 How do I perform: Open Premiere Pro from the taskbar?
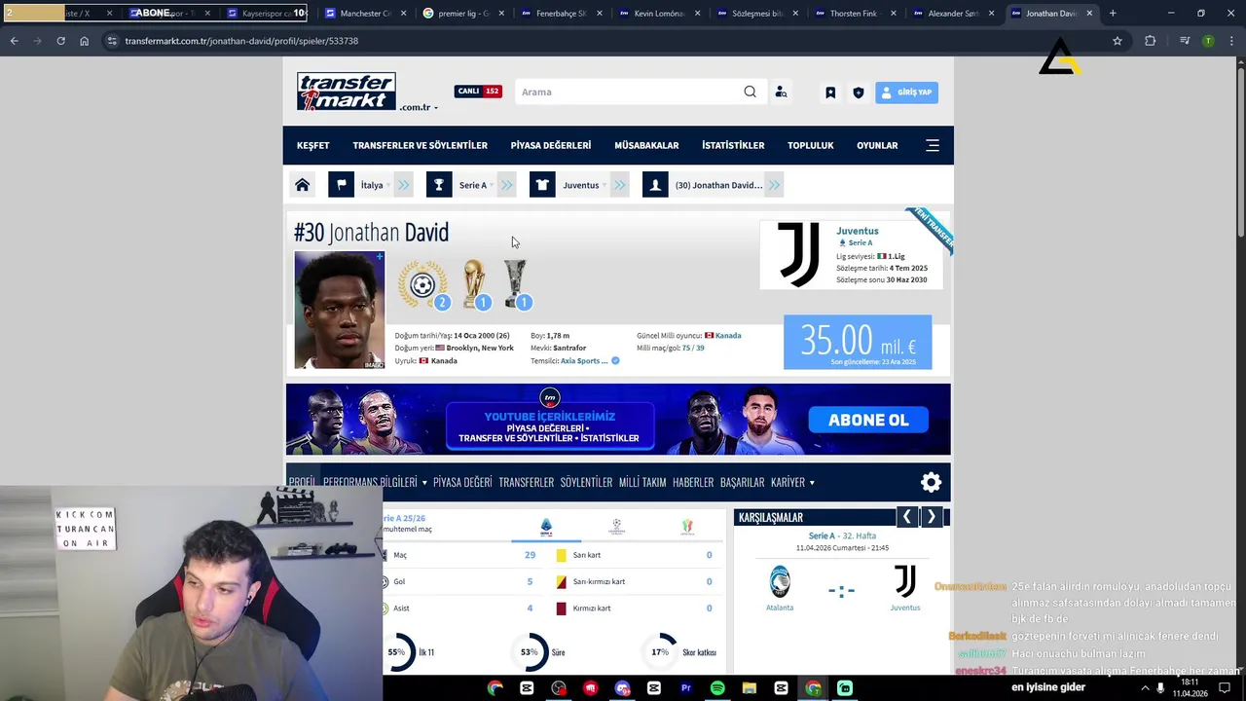(685, 688)
